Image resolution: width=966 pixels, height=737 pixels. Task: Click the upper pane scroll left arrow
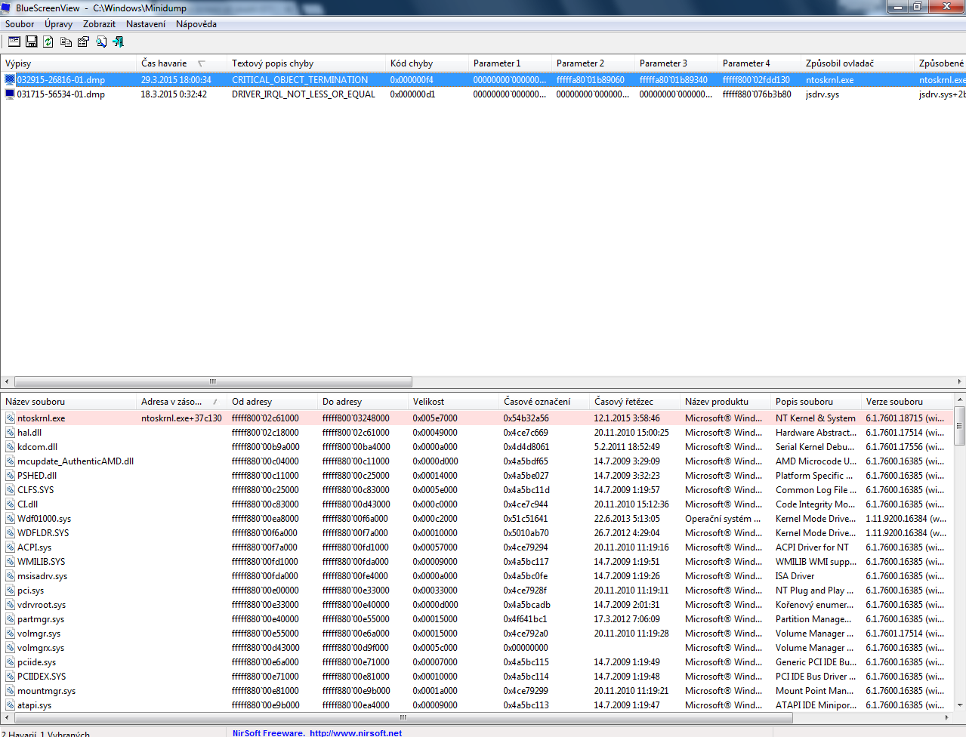coord(7,382)
